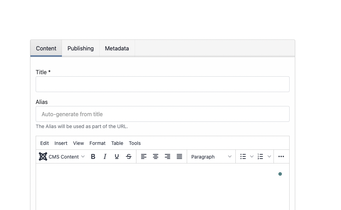Expand numbered list style options
This screenshot has width=341, height=210.
coord(269,156)
